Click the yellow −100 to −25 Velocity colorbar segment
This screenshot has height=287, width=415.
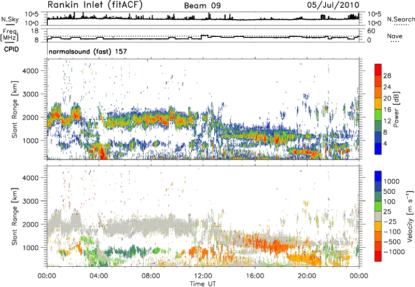378,226
